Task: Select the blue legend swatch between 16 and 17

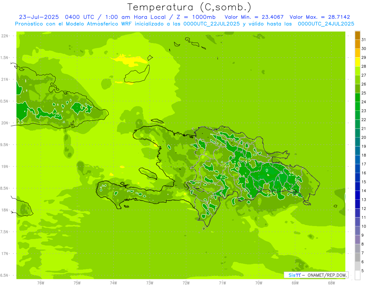Action: pos(357,168)
